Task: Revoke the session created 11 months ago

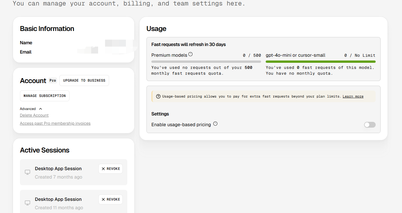Action: (111, 199)
